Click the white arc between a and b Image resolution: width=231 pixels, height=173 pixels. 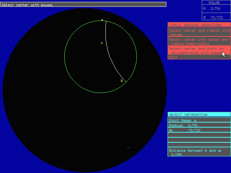click(110, 57)
